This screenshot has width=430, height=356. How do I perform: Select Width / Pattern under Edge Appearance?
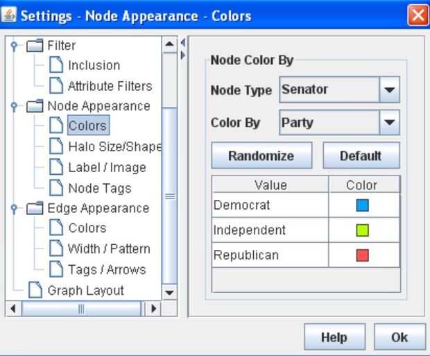109,248
